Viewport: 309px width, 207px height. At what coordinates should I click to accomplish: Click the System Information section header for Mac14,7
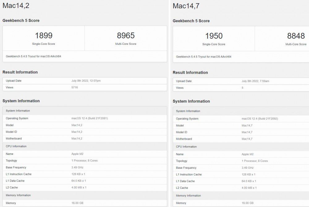(191, 101)
